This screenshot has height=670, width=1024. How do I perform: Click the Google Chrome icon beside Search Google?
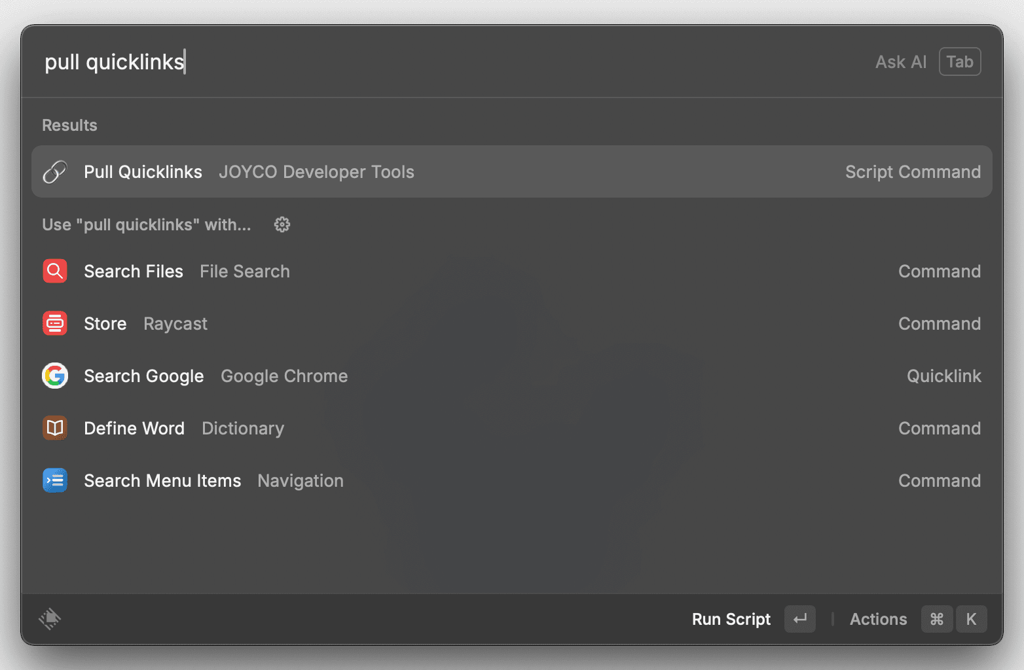55,376
